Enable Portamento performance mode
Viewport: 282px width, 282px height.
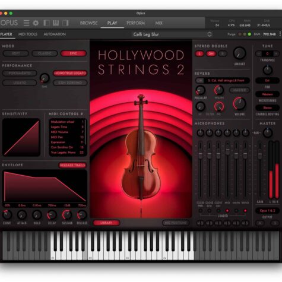20,73
